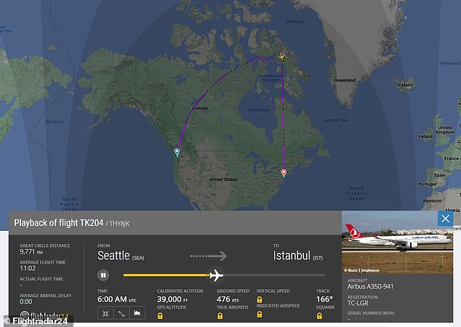The image size is (461, 327).
Task: Click the Seattle origin map pin
Action: [x=177, y=152]
